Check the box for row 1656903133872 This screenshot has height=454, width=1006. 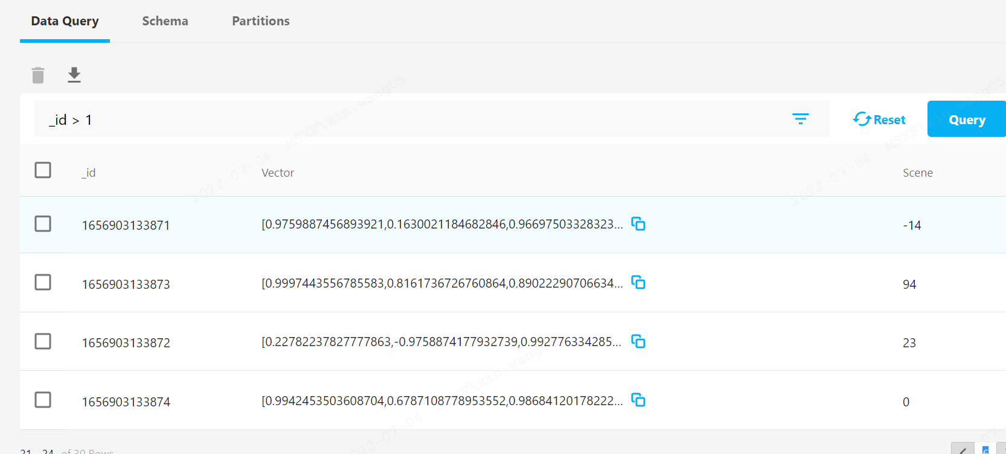point(43,341)
